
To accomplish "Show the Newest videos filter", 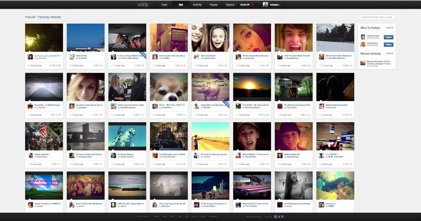I will (55, 17).
